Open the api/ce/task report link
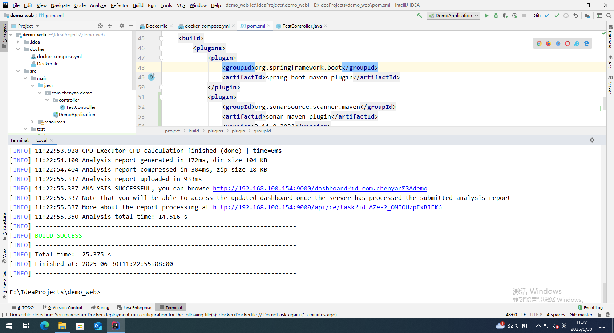This screenshot has width=614, height=333. point(327,207)
